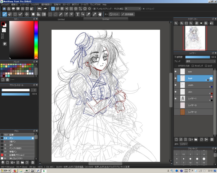Zoom in using the Navigator magnifier plus
Screen dimensions: 217x173
(x=181, y=23)
